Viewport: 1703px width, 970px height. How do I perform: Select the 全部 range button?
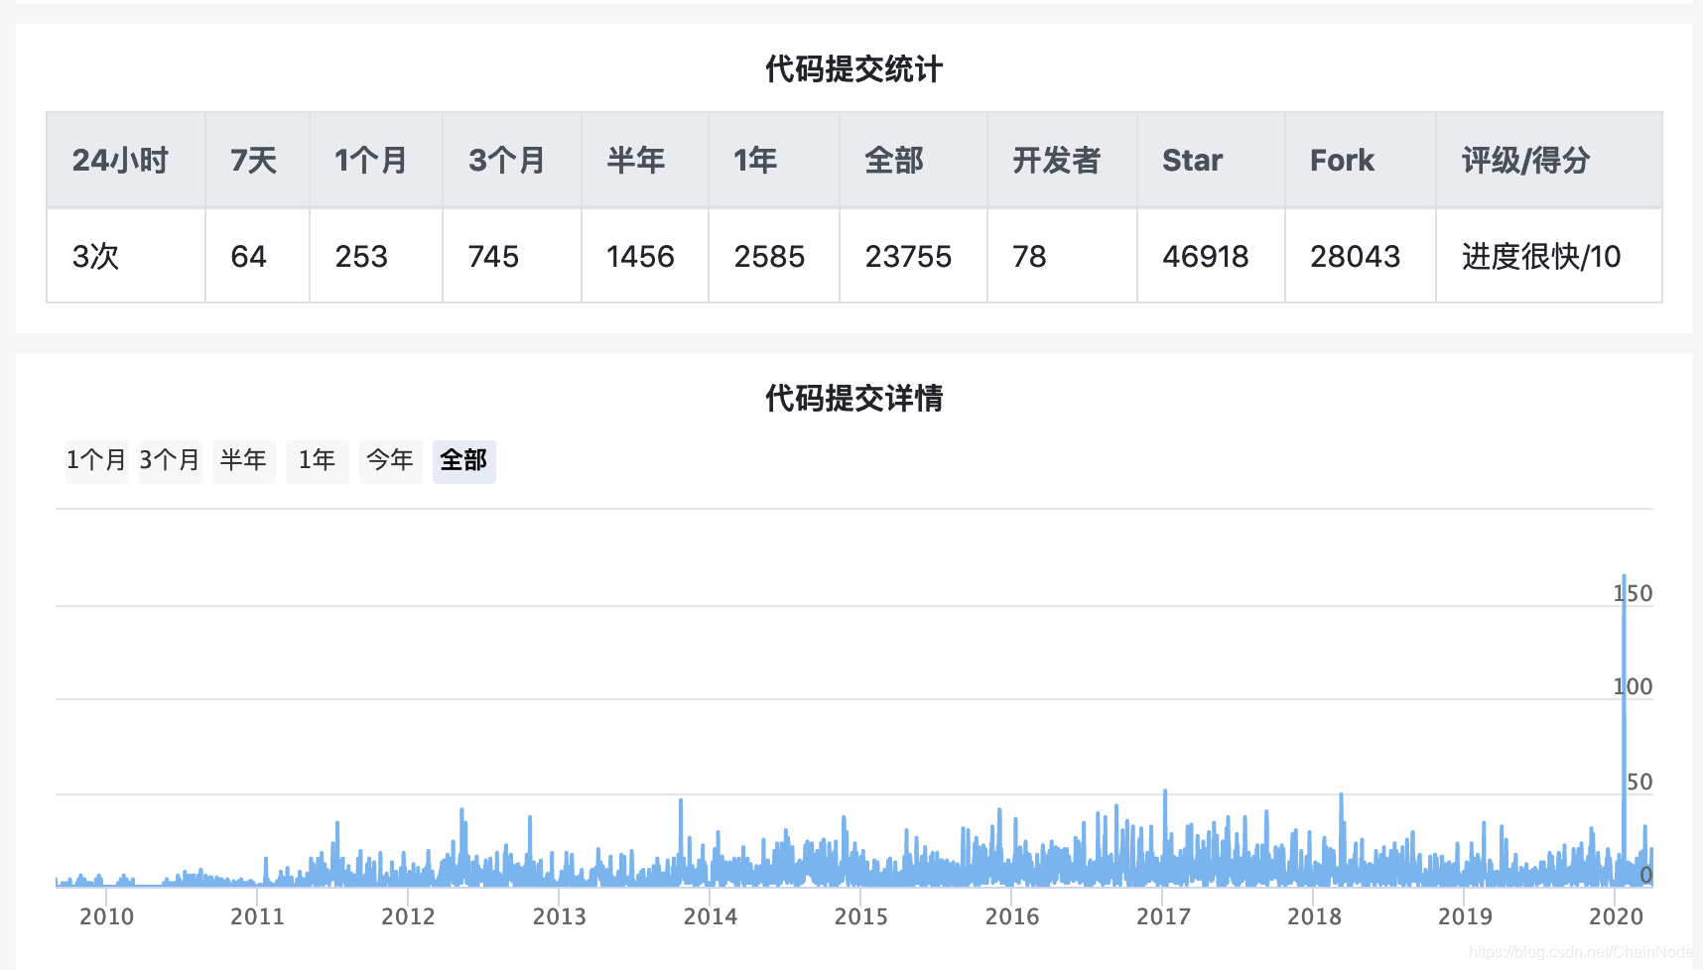point(464,461)
